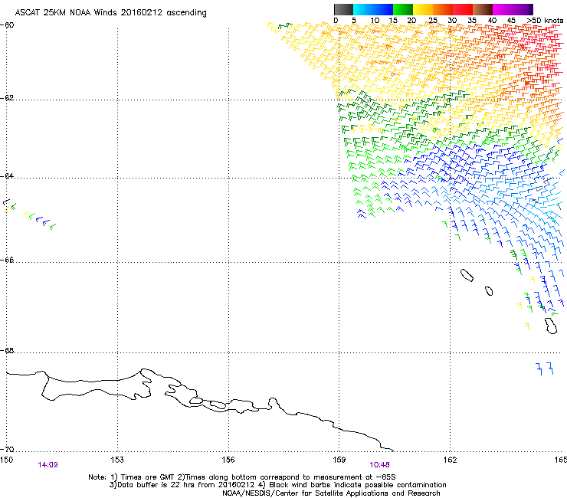
Task: Click the green 15-20 knots color bar segment
Action: [x=403, y=9]
